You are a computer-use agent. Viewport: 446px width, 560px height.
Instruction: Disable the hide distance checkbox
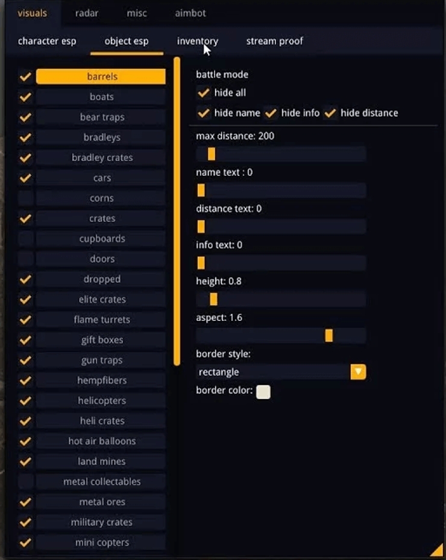click(330, 113)
